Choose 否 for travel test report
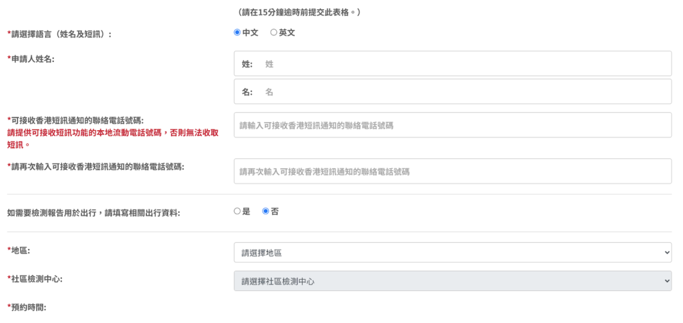 [265, 211]
